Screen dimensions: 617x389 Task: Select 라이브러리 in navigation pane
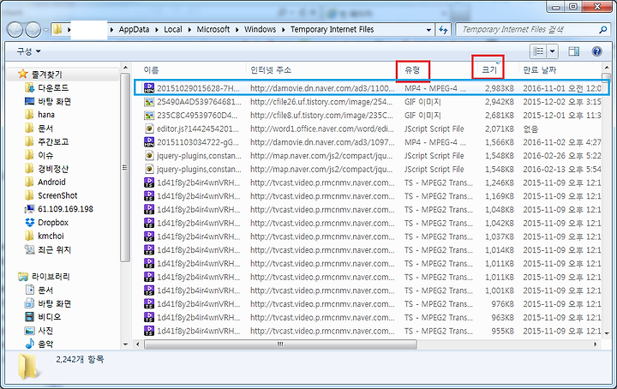[44, 277]
